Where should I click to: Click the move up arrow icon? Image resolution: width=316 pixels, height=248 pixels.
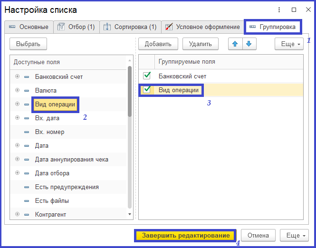(x=235, y=44)
